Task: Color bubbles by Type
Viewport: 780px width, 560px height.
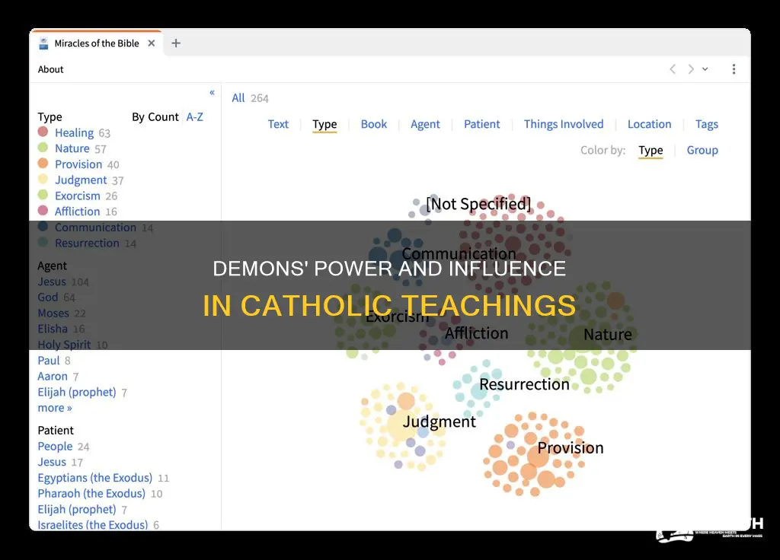Action: click(x=651, y=150)
